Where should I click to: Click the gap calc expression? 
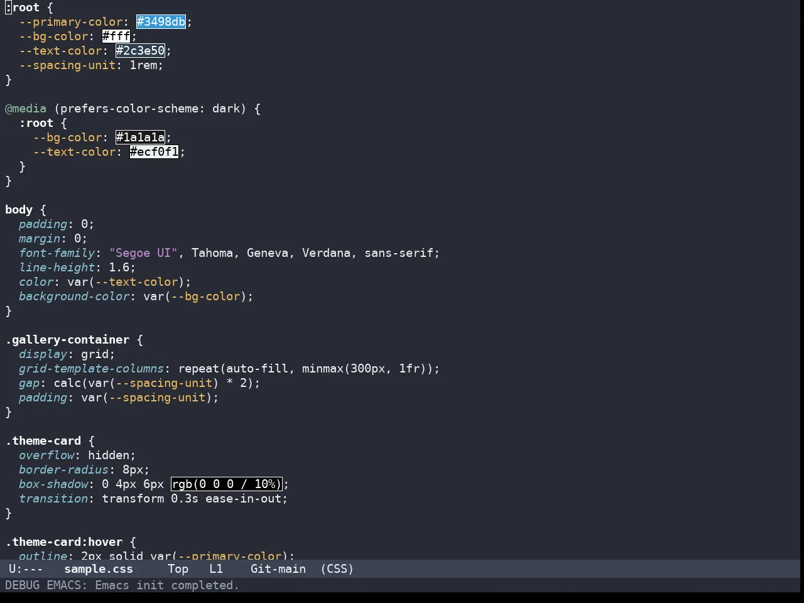click(154, 383)
